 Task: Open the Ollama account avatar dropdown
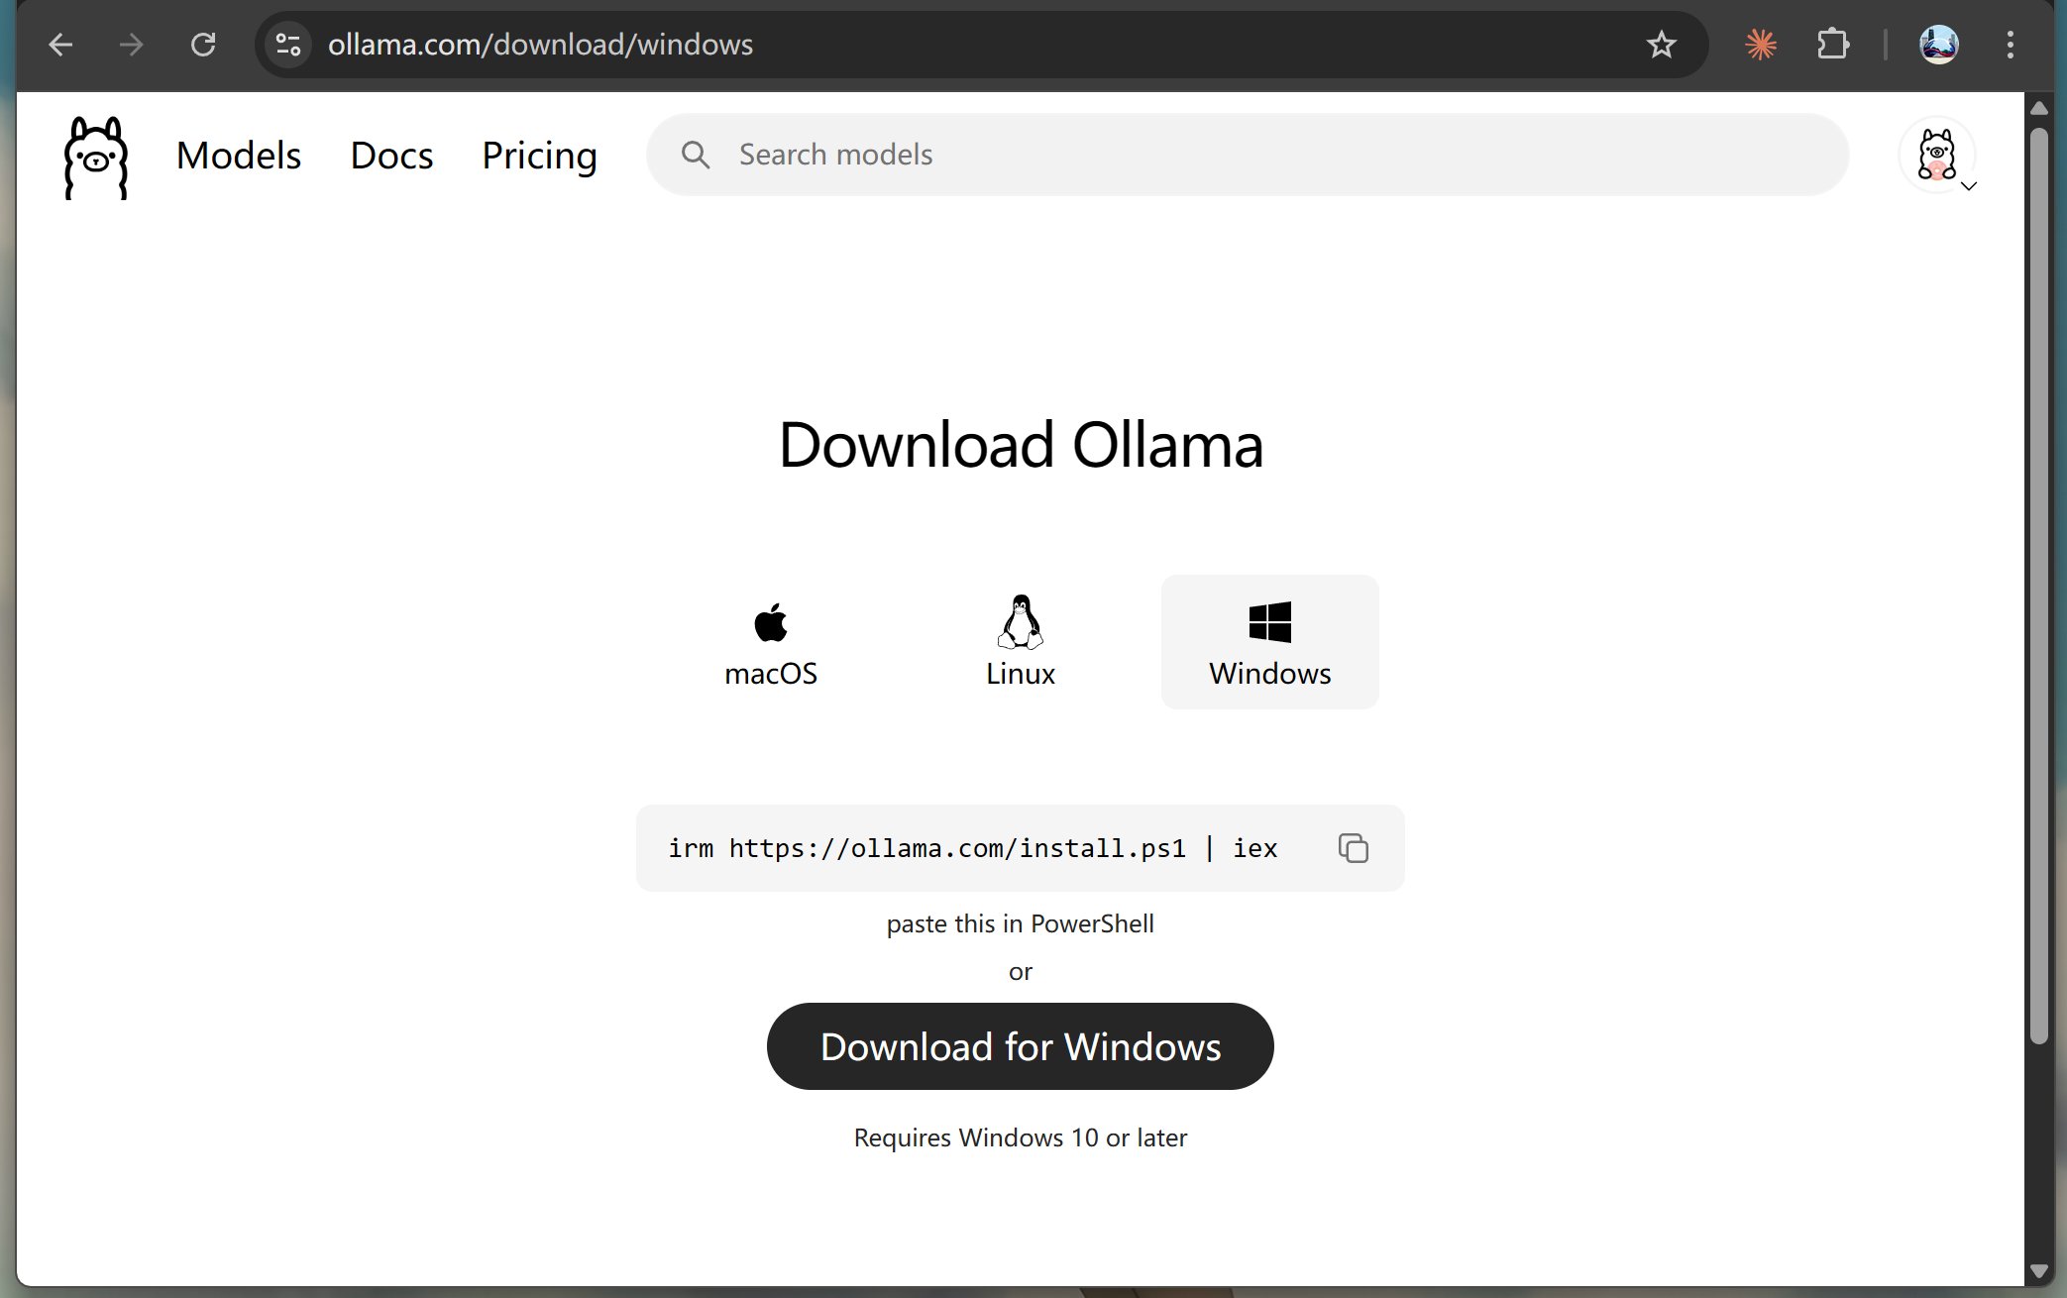[1938, 156]
